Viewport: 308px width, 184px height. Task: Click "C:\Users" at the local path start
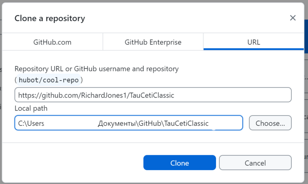32,123
